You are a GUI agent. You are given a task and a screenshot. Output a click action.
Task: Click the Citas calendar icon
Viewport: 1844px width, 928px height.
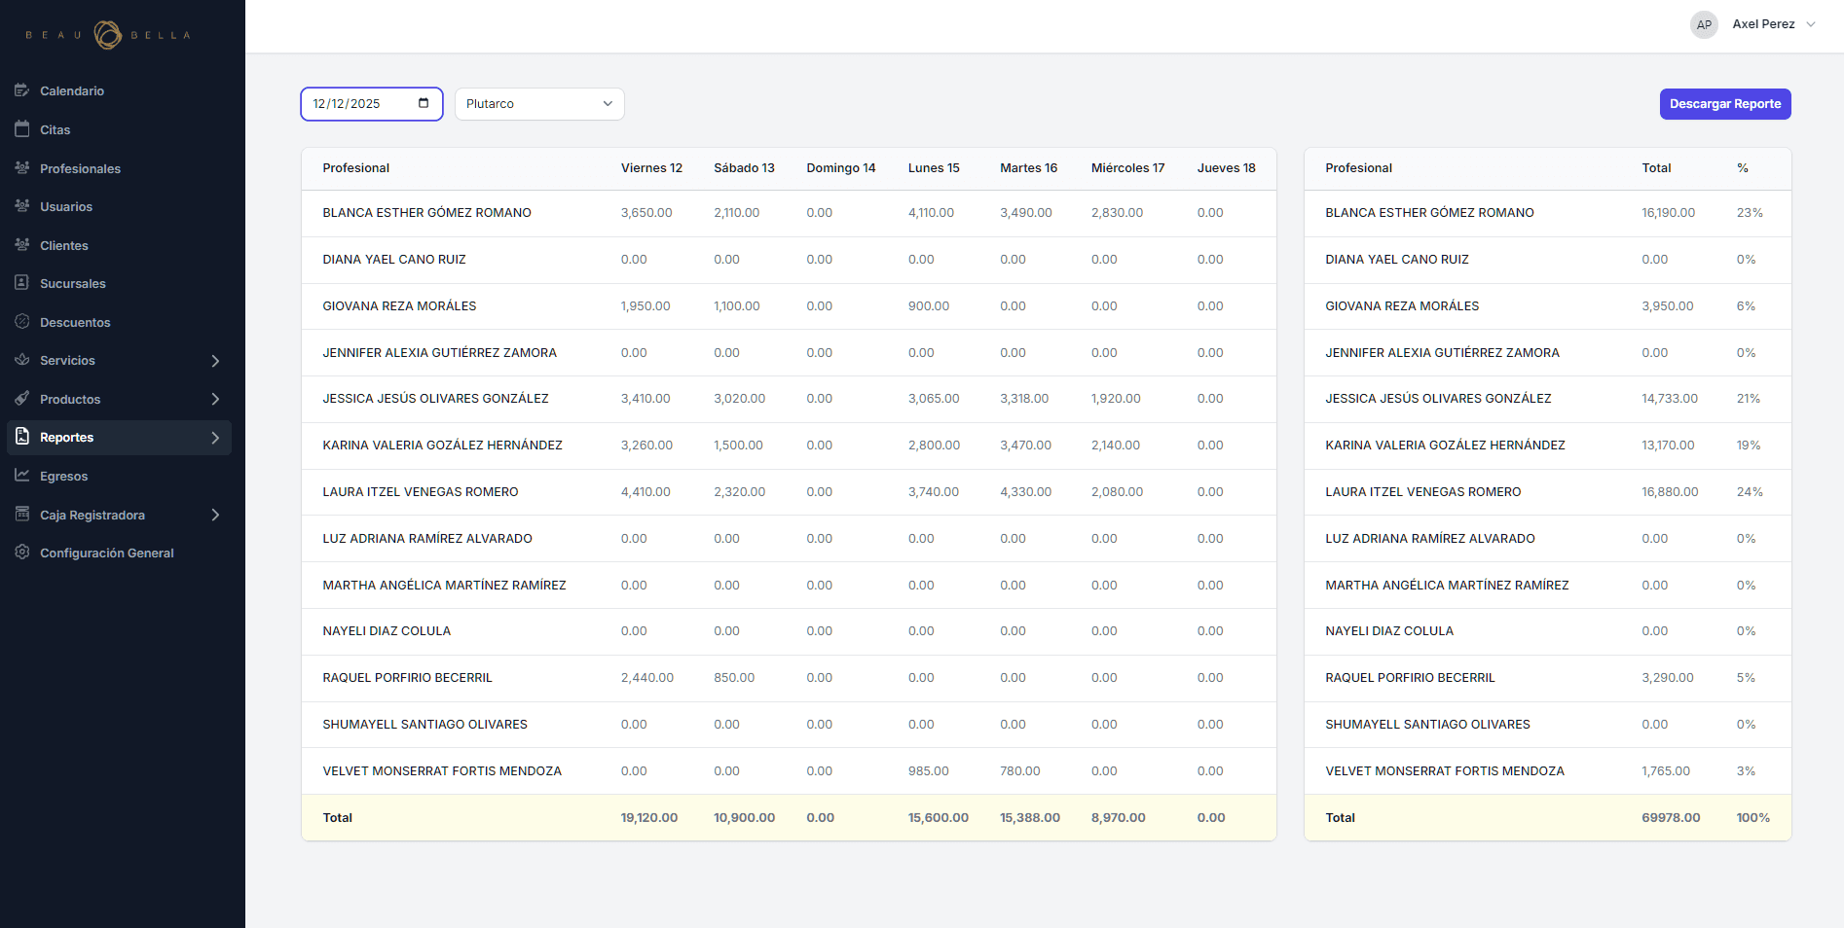coord(22,129)
